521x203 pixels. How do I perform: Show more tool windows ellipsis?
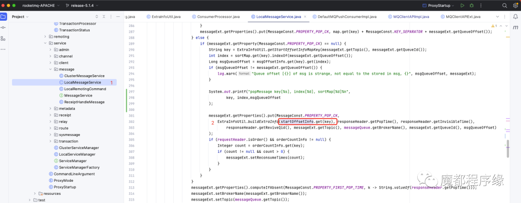coord(3,49)
